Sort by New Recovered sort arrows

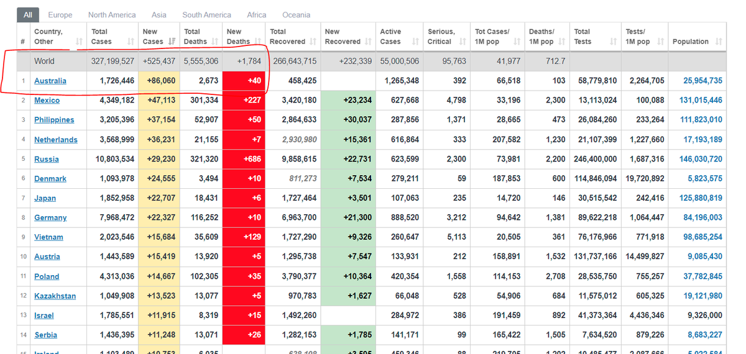pos(368,42)
